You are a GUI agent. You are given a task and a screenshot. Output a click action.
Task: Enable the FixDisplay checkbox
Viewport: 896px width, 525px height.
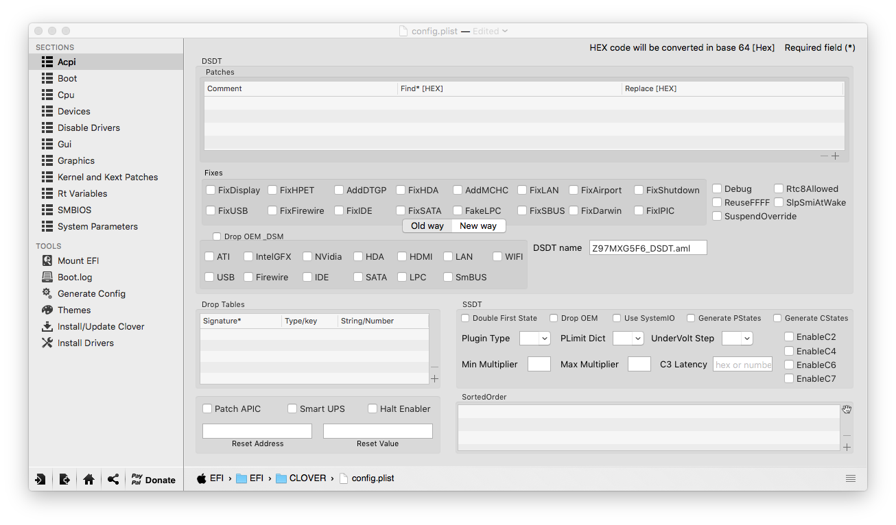(211, 190)
